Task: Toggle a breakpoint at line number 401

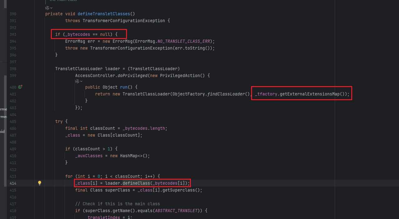Action: point(13,94)
